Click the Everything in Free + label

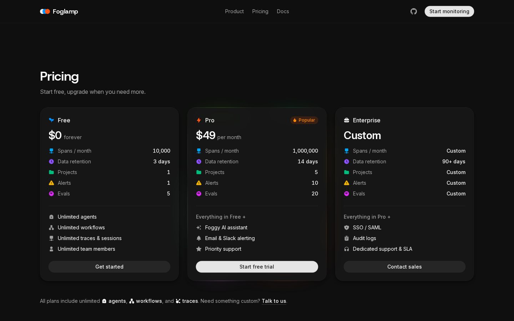tap(221, 217)
